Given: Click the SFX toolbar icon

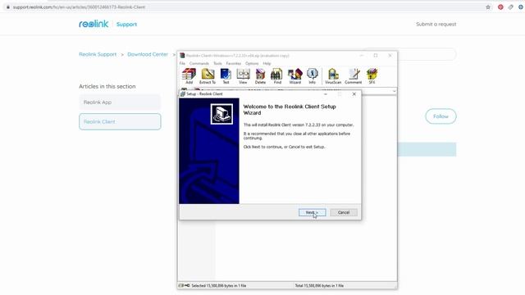Looking at the screenshot, I should (x=372, y=76).
